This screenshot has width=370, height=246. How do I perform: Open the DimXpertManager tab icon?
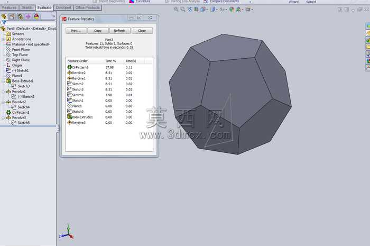[28, 16]
